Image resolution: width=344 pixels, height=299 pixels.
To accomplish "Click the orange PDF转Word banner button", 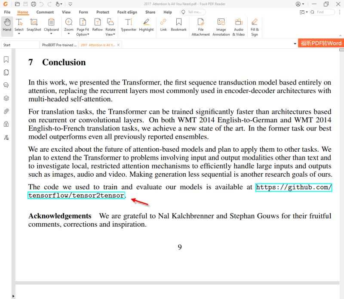I will tap(321, 43).
